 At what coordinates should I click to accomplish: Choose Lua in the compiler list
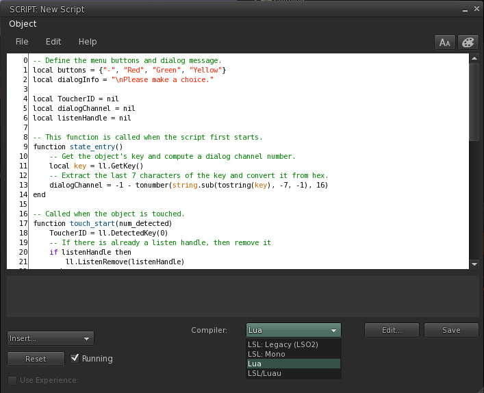tap(294, 364)
